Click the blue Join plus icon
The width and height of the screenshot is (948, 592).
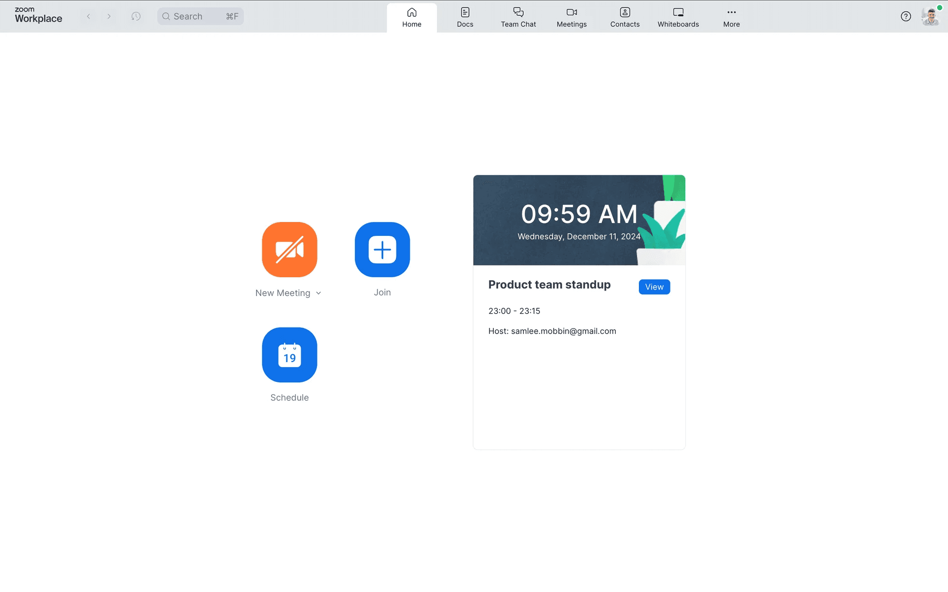(382, 249)
